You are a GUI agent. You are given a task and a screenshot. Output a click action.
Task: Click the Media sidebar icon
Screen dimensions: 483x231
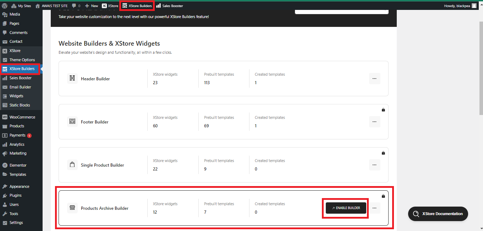pos(5,15)
